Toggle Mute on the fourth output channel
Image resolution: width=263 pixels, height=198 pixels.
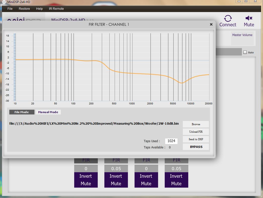tap(177, 184)
